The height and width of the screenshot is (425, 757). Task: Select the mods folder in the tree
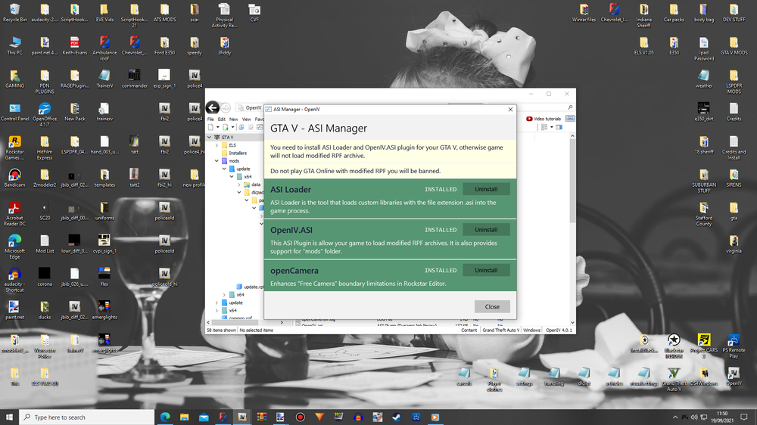click(230, 160)
